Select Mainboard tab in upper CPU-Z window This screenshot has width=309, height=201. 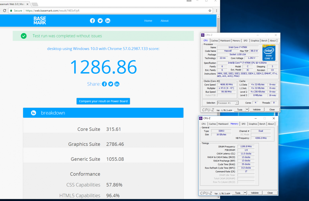225,41
